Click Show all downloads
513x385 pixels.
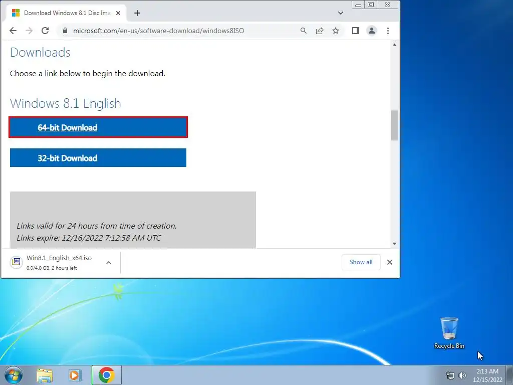361,262
